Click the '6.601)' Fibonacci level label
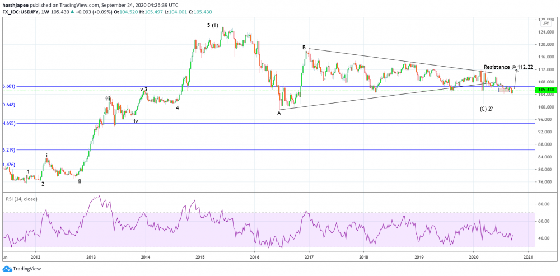 (8, 86)
